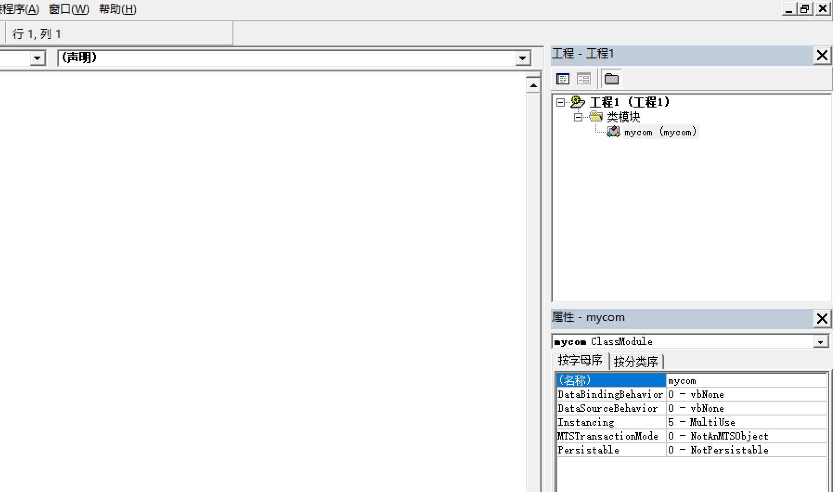Open the 窗口(W) menu
This screenshot has height=492, width=839.
(69, 9)
